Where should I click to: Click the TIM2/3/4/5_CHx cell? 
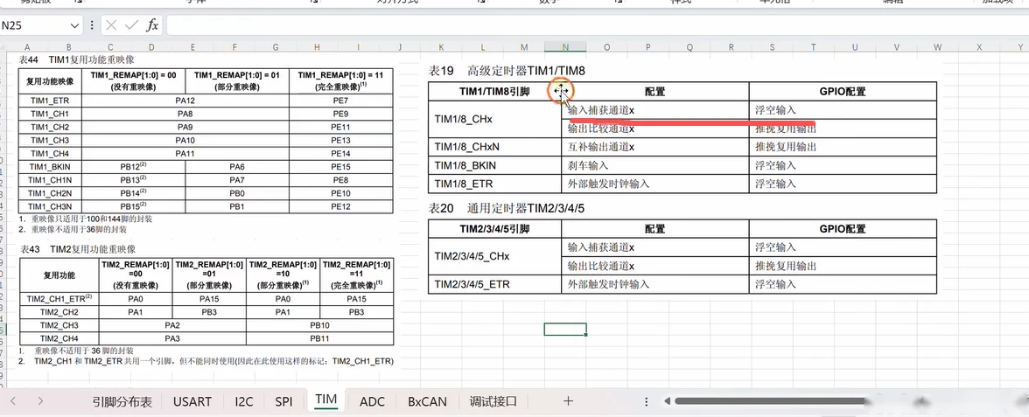pos(494,256)
